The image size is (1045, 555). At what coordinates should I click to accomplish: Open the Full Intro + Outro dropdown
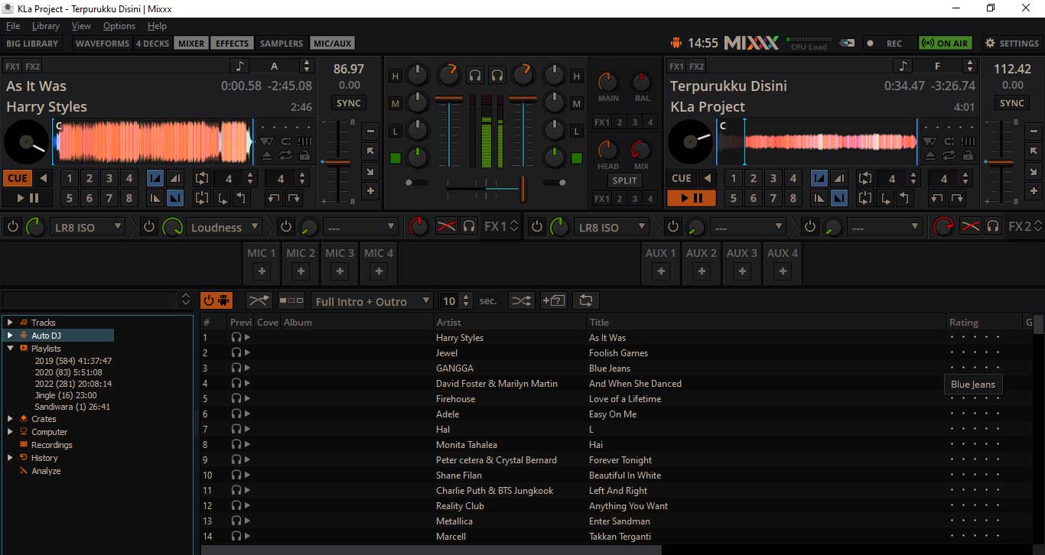coord(373,301)
